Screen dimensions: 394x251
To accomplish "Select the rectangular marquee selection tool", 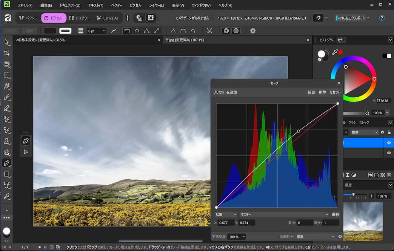I will [6, 75].
